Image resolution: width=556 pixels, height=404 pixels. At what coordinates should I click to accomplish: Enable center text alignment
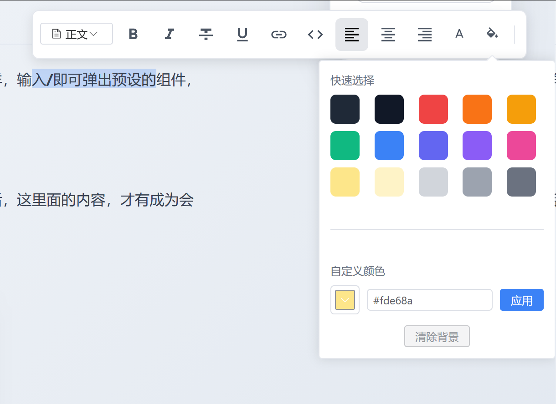tap(388, 34)
